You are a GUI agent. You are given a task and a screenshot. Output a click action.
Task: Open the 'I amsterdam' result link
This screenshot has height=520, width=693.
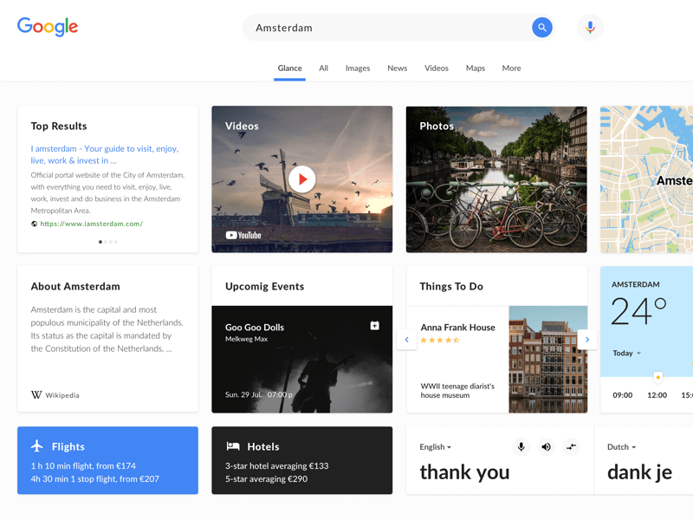tap(104, 154)
